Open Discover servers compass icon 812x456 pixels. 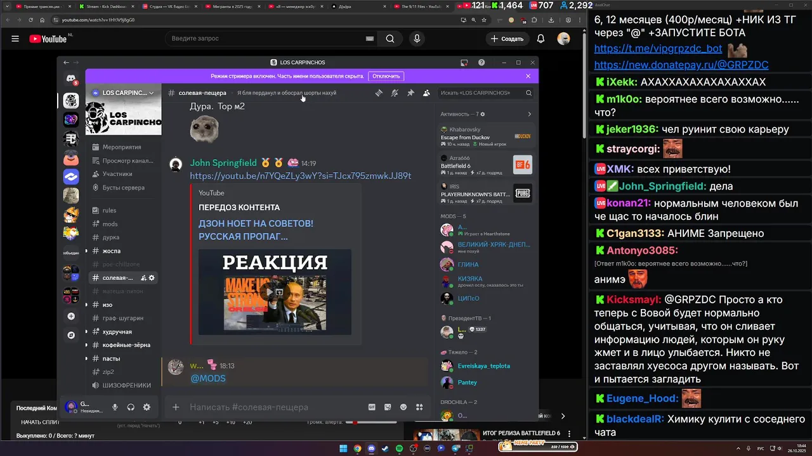click(71, 335)
